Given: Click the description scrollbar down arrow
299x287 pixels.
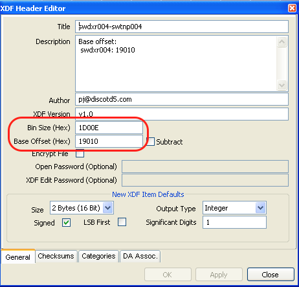Looking at the screenshot, I should (282, 85).
